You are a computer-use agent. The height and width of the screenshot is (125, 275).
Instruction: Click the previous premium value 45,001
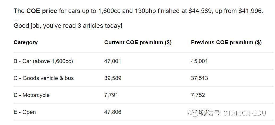[199, 61]
